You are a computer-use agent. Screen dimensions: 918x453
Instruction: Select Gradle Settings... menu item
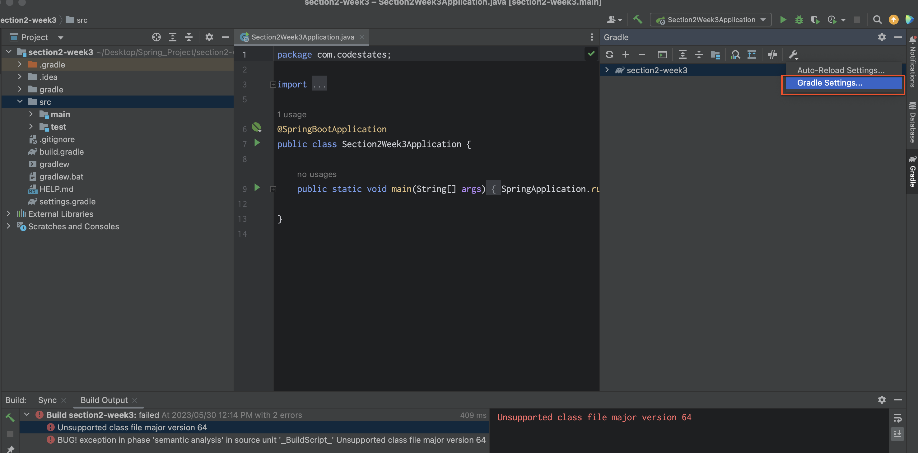829,83
